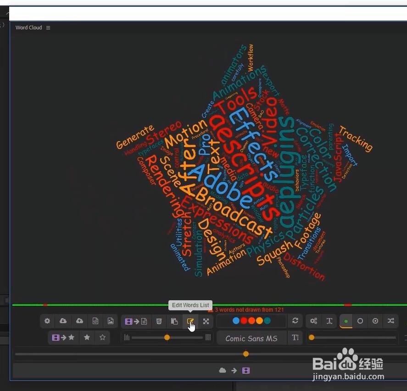Click the four-arrow expand icon

click(x=206, y=321)
